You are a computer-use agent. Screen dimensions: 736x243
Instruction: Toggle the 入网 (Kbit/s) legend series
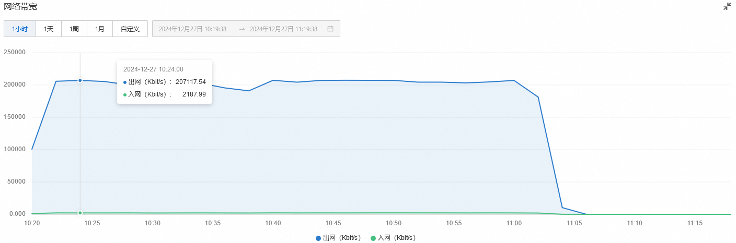(393, 238)
